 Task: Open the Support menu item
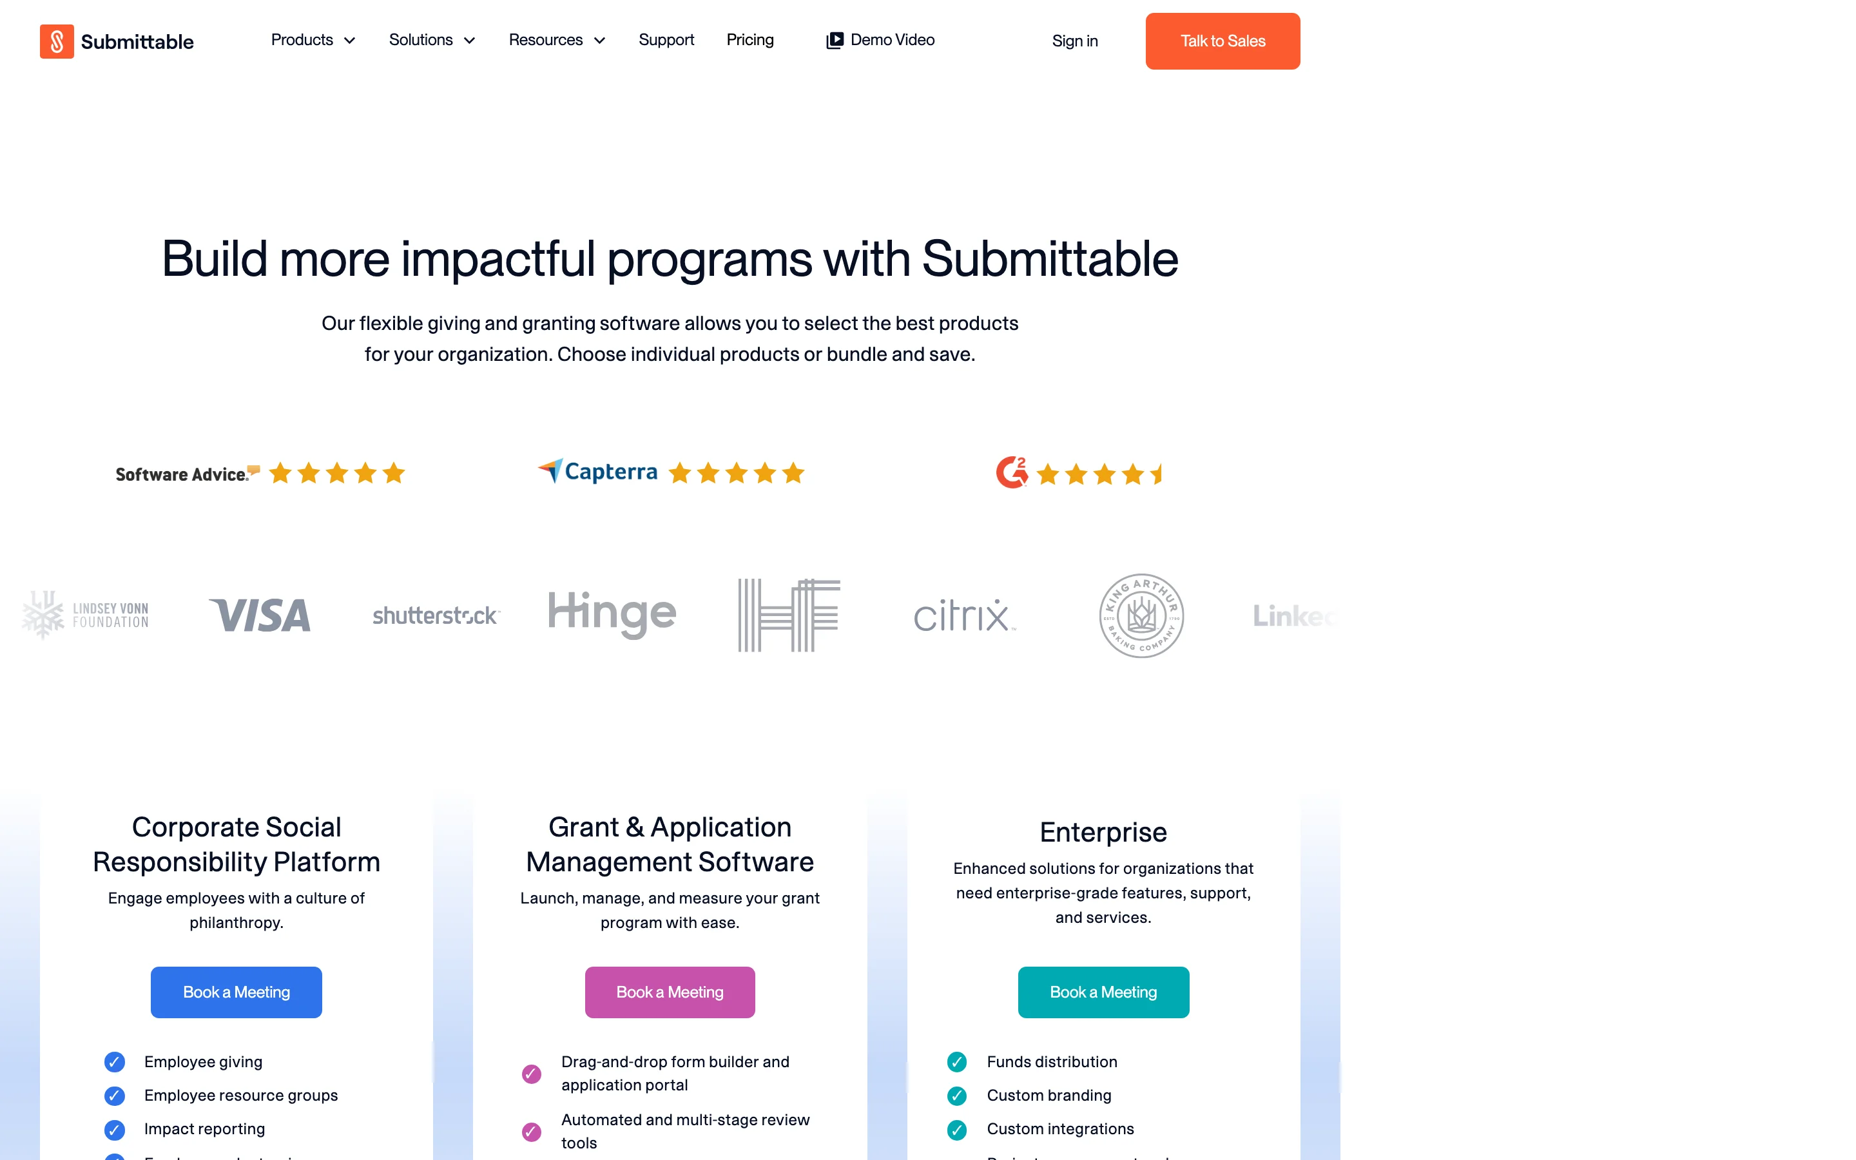click(666, 40)
